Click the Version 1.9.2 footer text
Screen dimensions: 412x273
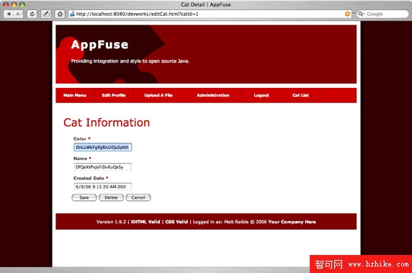point(111,222)
